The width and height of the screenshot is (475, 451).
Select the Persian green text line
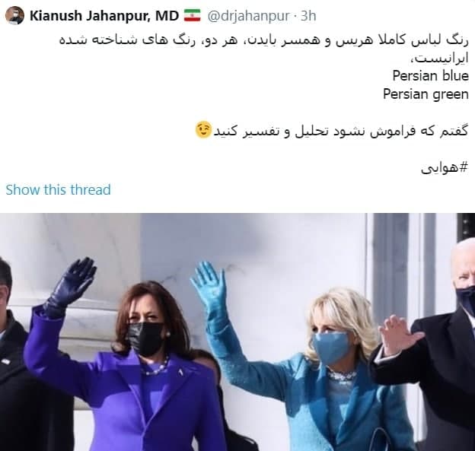click(x=426, y=94)
